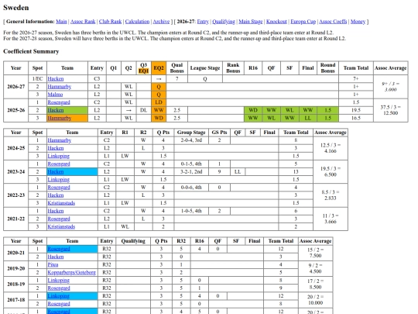Viewport: 418px width, 314px height.
Task: Click the blue-highlighted Hacken in 2023-24
Action: point(56,171)
